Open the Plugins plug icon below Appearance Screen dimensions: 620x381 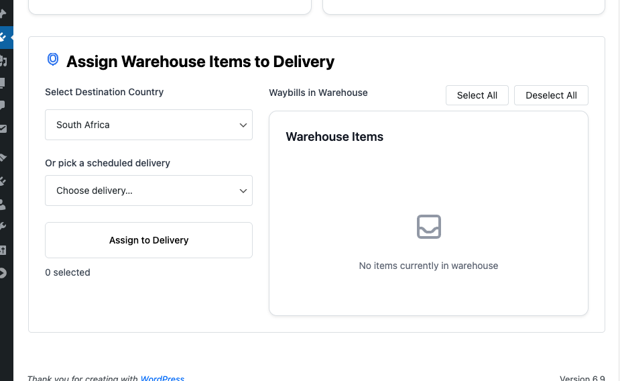tap(3, 181)
